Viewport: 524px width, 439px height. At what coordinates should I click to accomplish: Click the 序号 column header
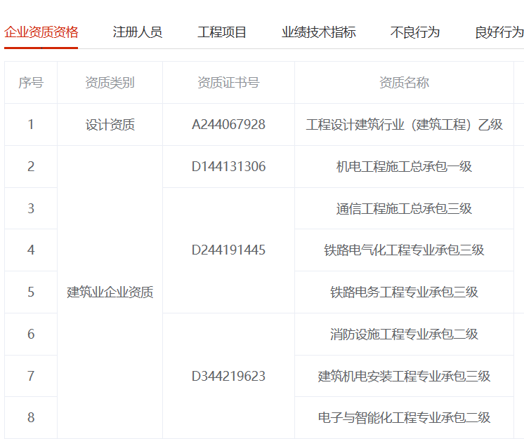[31, 83]
